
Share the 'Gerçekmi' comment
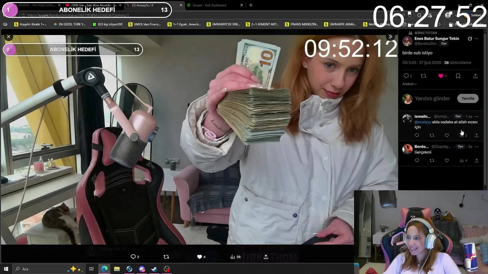(477, 160)
